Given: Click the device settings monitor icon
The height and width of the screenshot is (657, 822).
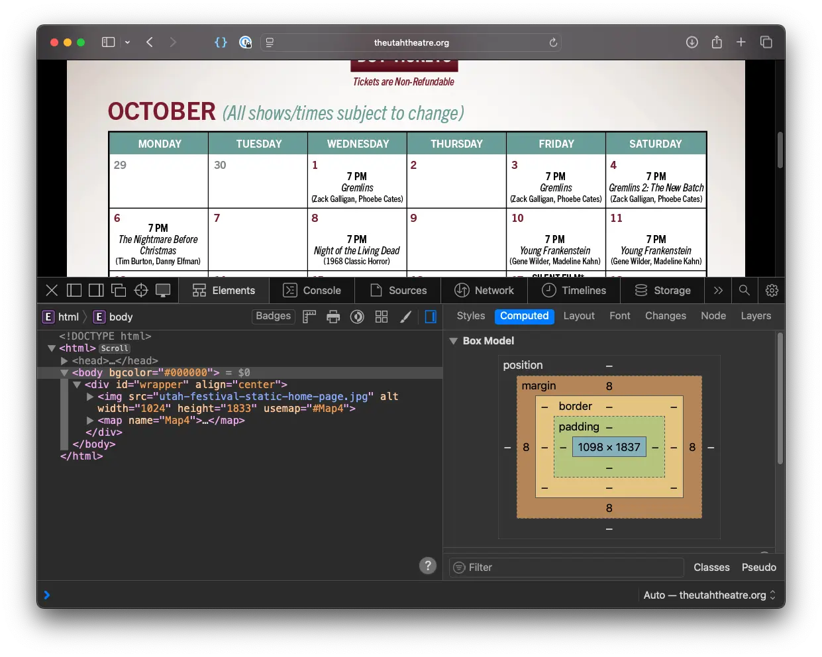Looking at the screenshot, I should coord(163,290).
